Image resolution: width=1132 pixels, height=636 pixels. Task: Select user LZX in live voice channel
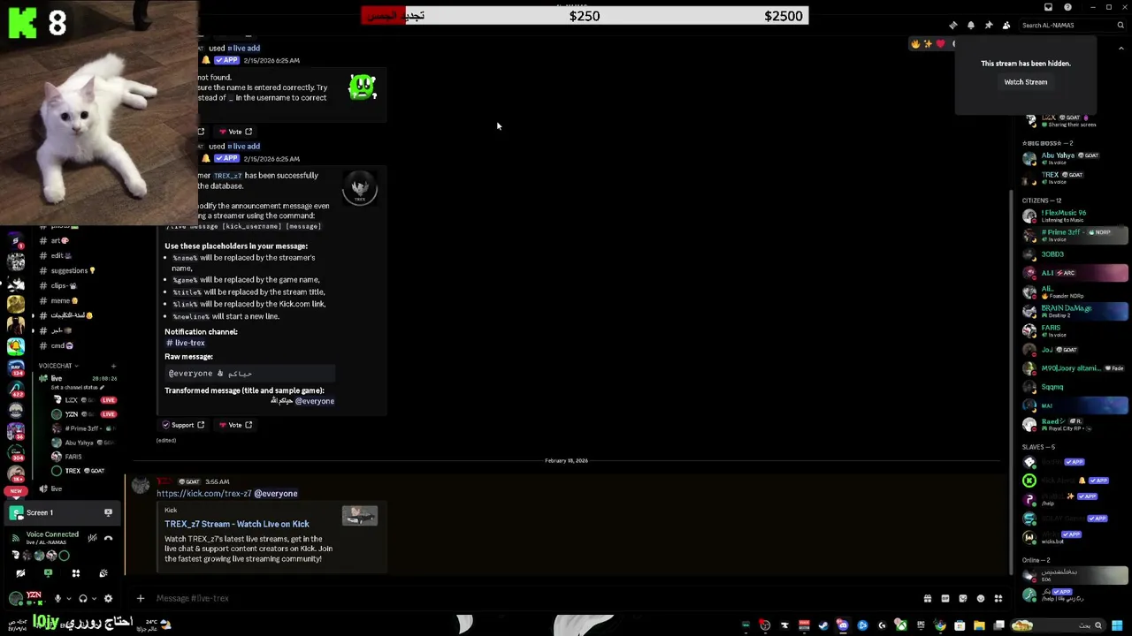click(x=84, y=399)
